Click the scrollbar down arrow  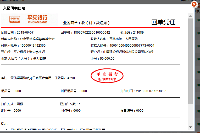click(x=190, y=127)
